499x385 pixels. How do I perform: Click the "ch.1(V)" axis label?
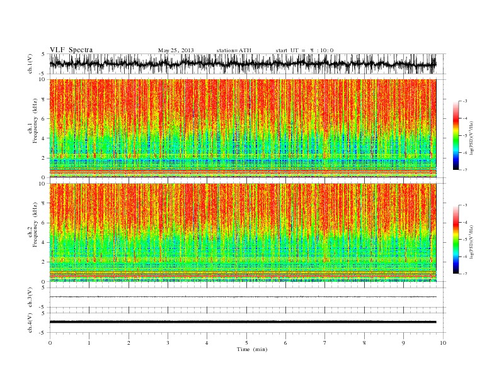(30, 65)
